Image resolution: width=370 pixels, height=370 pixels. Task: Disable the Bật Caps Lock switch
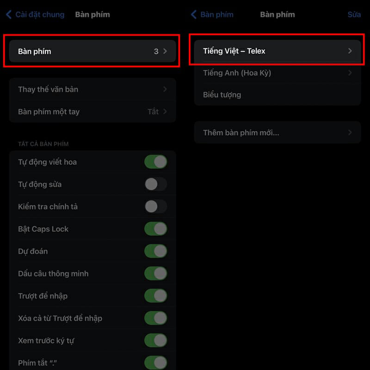(x=155, y=229)
